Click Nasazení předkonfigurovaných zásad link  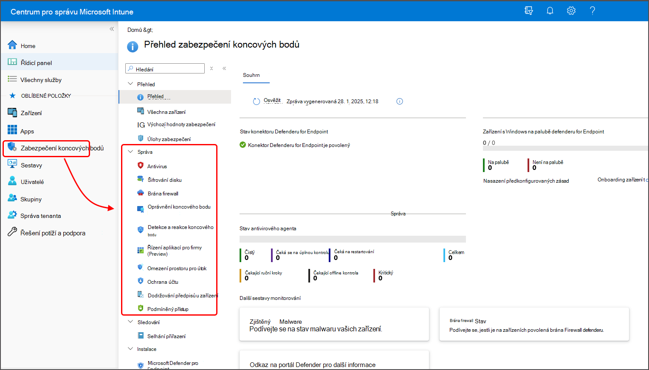point(526,181)
